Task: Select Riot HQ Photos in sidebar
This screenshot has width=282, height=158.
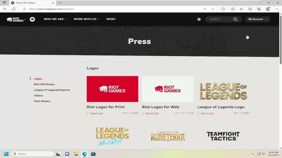Action: point(44,84)
